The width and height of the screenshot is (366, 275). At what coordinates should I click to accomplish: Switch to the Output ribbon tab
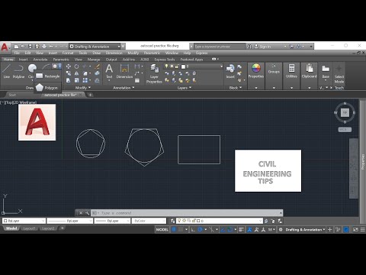[x=111, y=60]
